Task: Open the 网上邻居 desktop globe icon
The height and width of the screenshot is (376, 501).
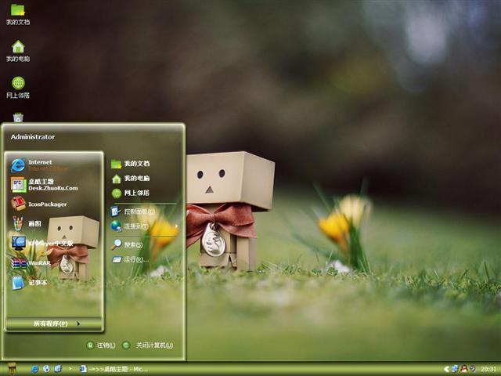Action: tap(18, 88)
